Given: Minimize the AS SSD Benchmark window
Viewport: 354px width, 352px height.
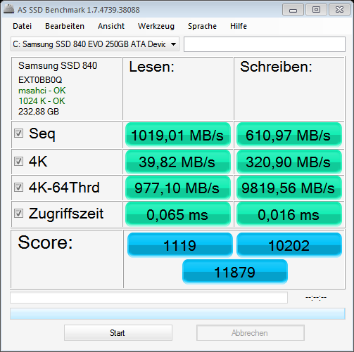Looking at the screenshot, I should pyautogui.click(x=293, y=10).
